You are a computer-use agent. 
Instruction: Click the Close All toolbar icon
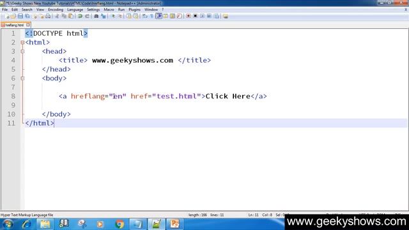pyautogui.click(x=41, y=16)
